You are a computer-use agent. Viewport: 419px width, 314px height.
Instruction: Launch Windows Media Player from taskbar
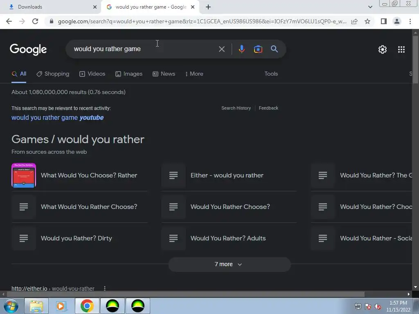tap(61, 306)
